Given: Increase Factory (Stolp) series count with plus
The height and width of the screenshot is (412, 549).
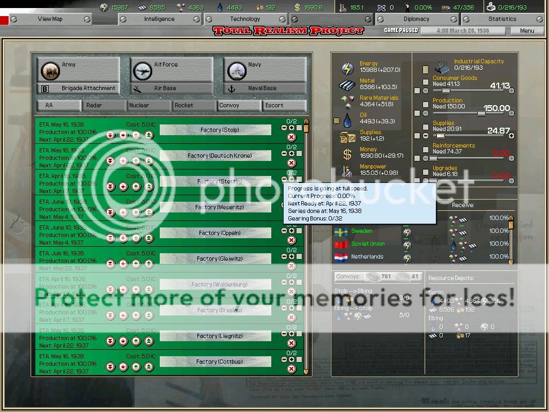Looking at the screenshot, I should click(292, 128).
